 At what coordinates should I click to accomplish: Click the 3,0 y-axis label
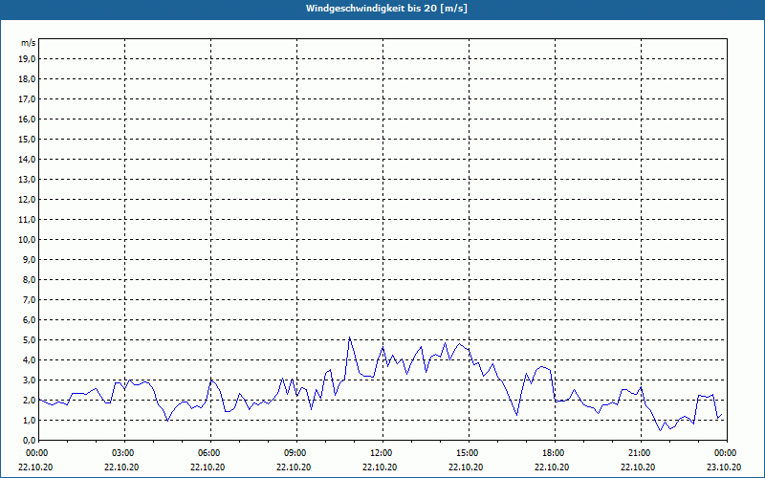pos(29,380)
